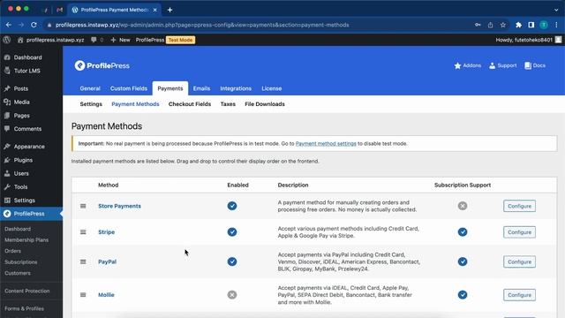This screenshot has width=565, height=318.
Task: Switch to Emails tab
Action: 201,88
